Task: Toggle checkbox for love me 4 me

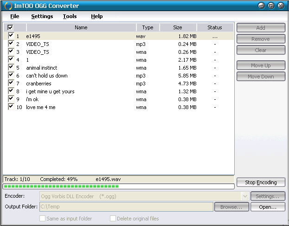Action: coord(11,107)
